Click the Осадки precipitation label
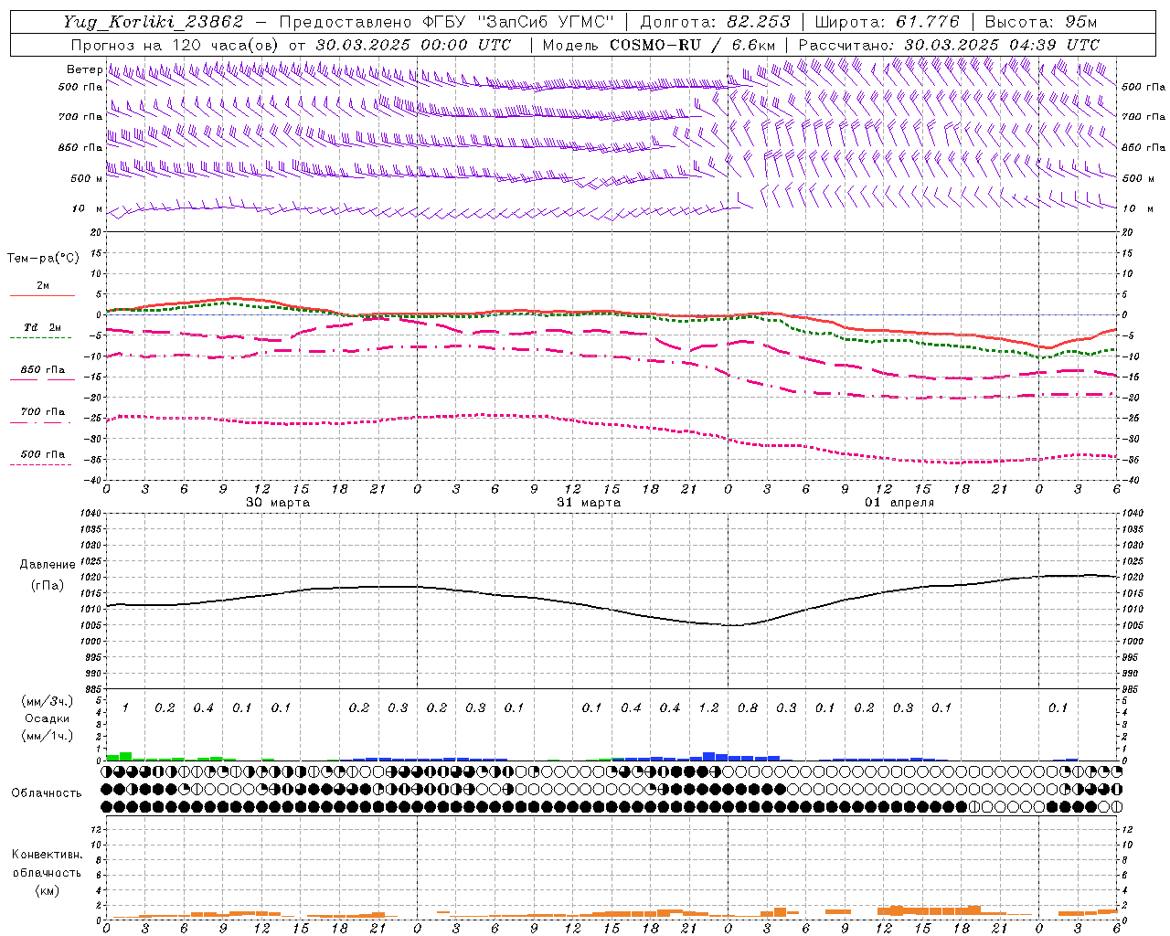The height and width of the screenshot is (936, 1170). coord(47,718)
